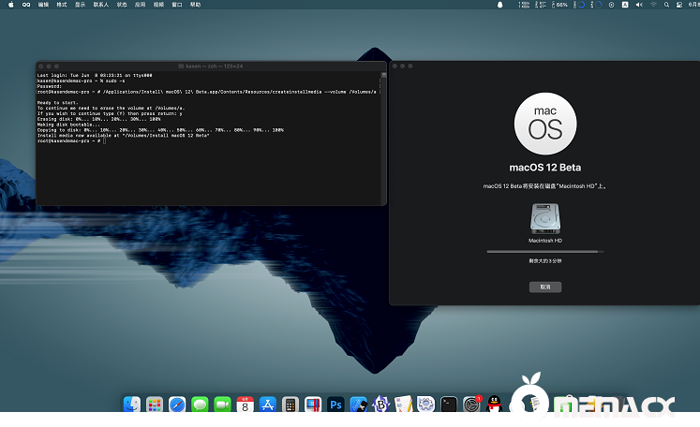Click the 取消 button in installer
The height and width of the screenshot is (427, 700).
click(x=544, y=287)
